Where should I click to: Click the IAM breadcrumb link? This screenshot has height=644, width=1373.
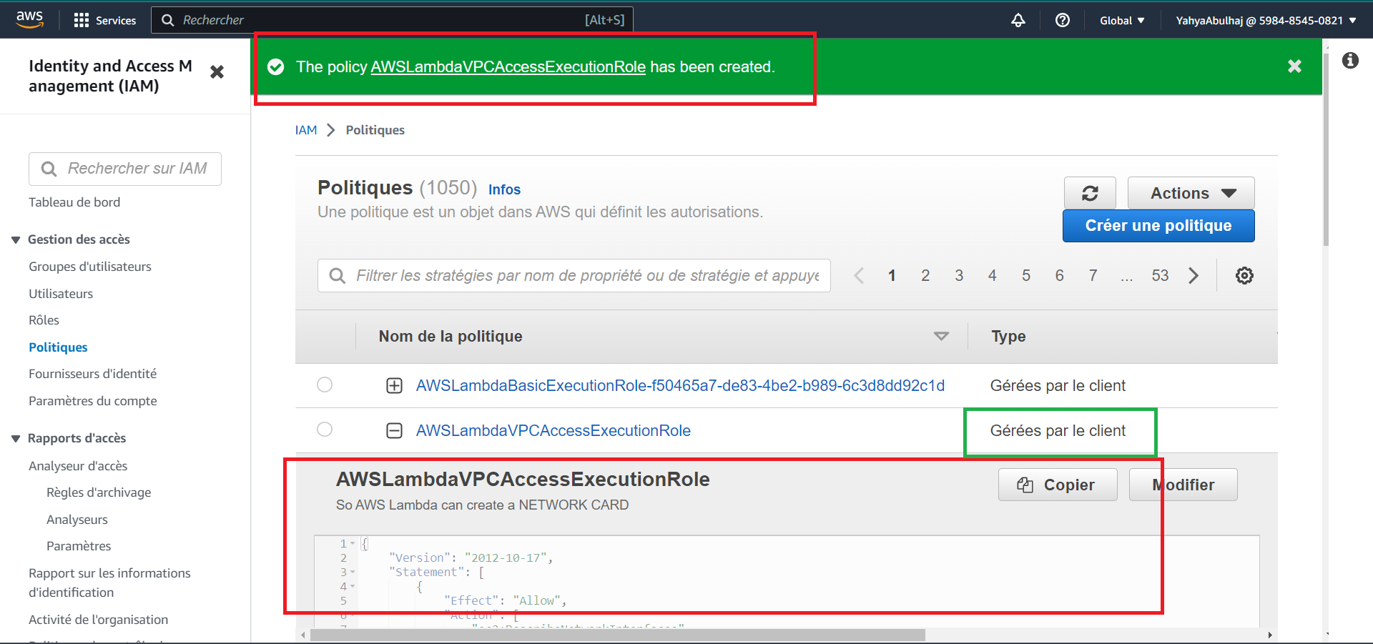[x=306, y=130]
